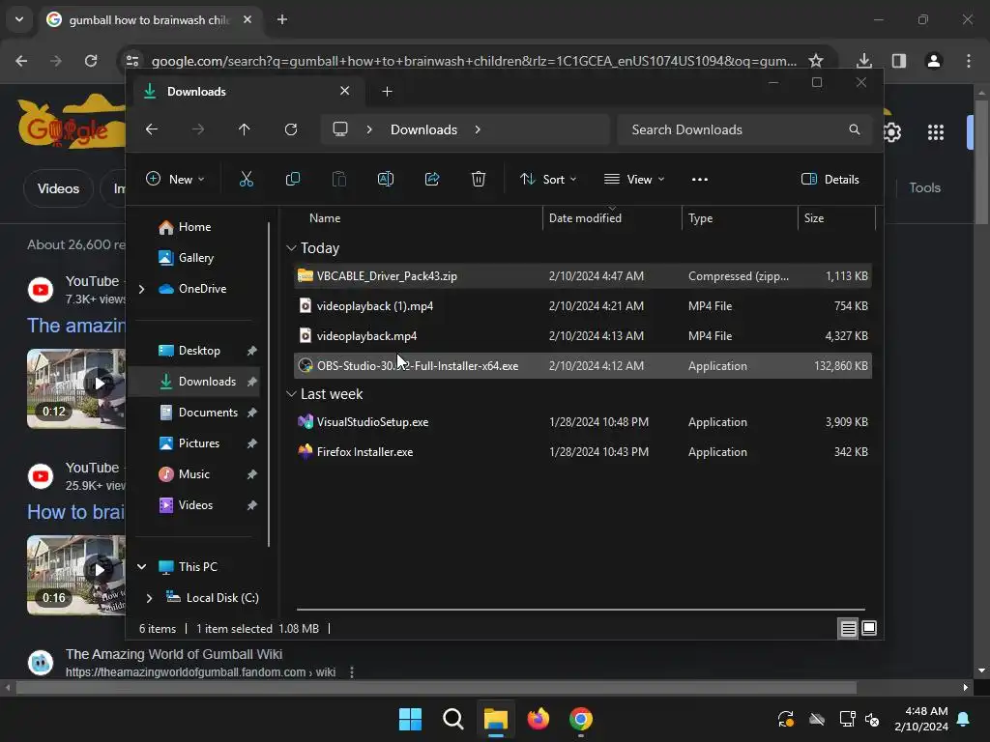This screenshot has width=990, height=742.
Task: Click Chrome icon on the taskbar
Action: (581, 719)
